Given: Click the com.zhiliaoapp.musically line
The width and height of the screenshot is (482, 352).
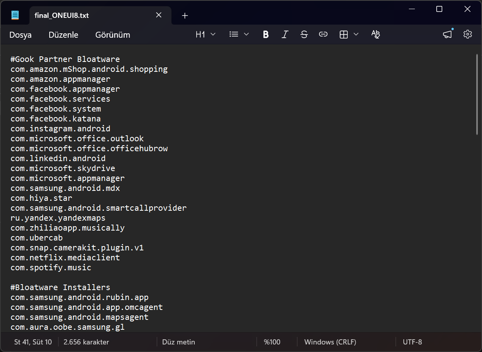Looking at the screenshot, I should click(68, 228).
